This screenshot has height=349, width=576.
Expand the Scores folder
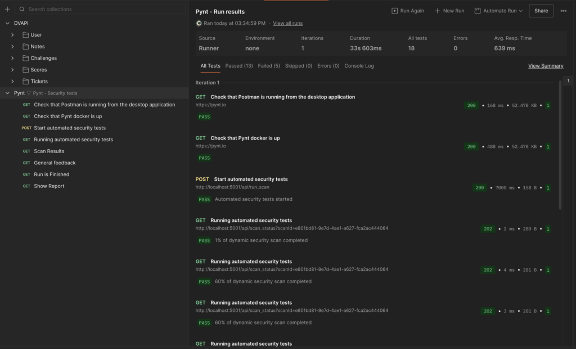(12, 70)
